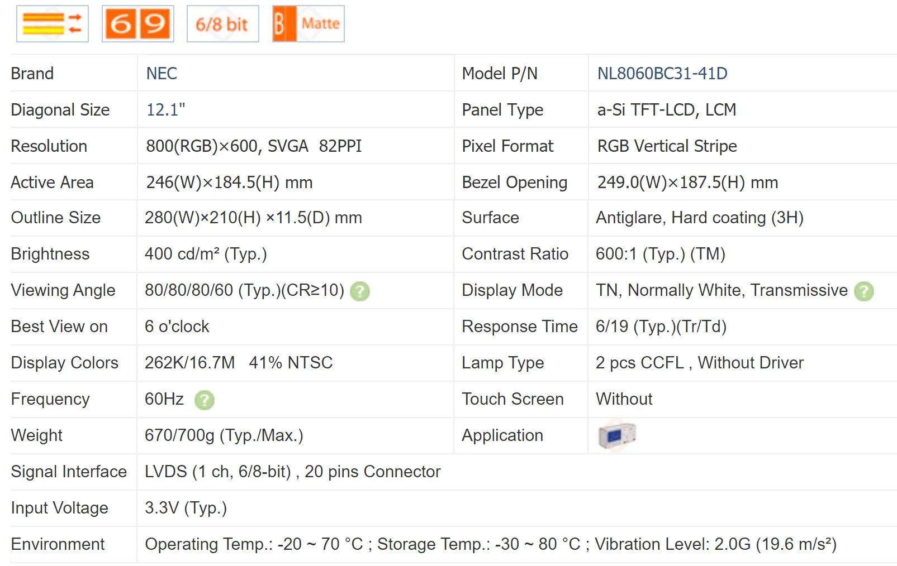Click the 3.3V input voltage value
The height and width of the screenshot is (566, 897).
[186, 508]
